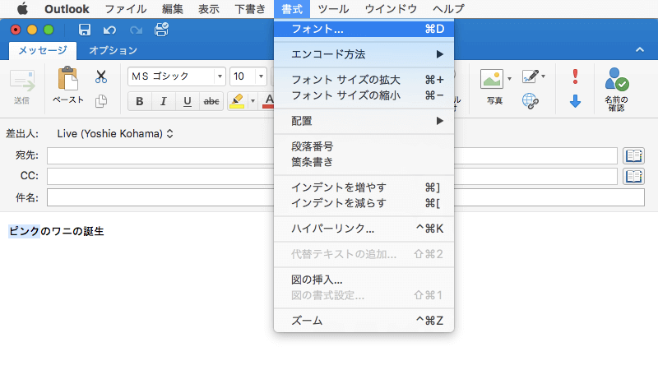Toggle Italic formatting
Image resolution: width=658 pixels, height=370 pixels.
(163, 101)
